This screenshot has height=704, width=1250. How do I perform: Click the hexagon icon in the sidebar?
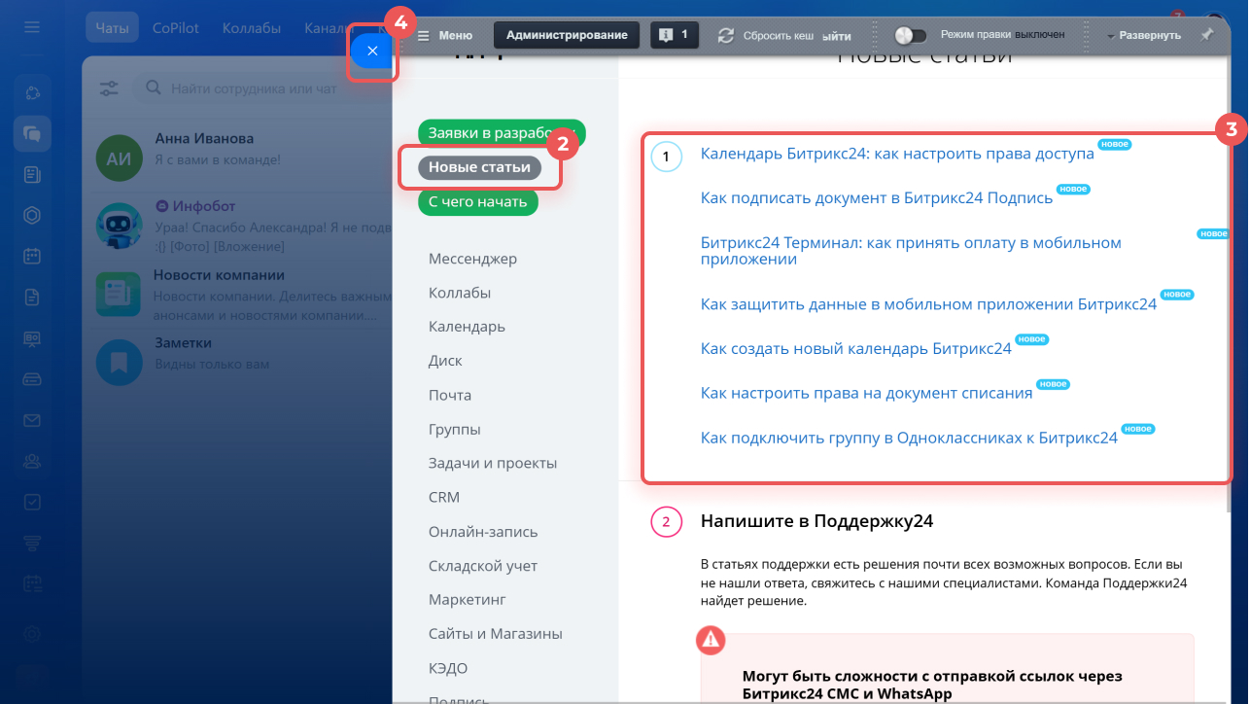coord(32,216)
